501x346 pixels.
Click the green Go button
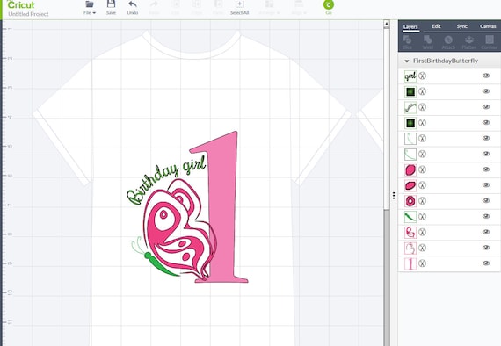point(329,7)
